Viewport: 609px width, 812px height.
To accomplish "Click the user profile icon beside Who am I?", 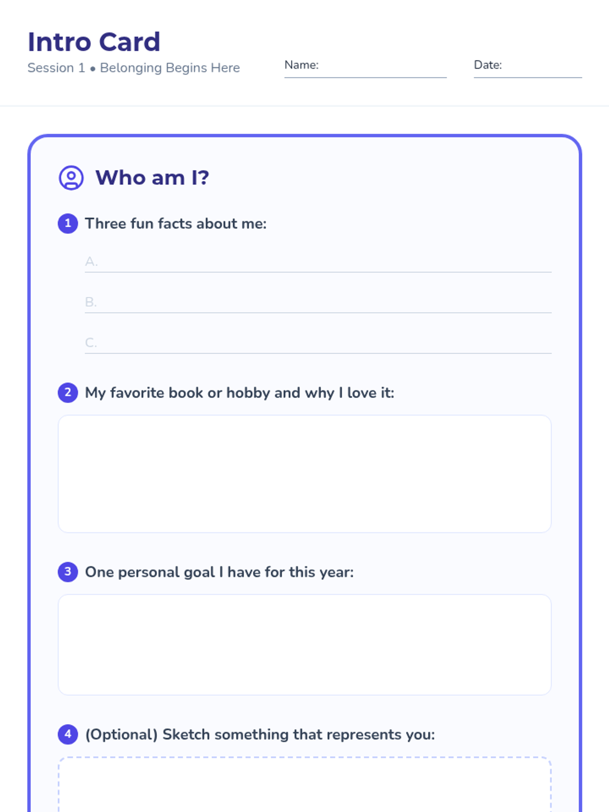I will coord(71,178).
